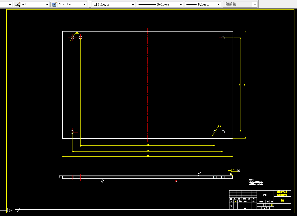Click the 1:1 scale cell in title block
The image size is (297, 216).
click(272, 205)
